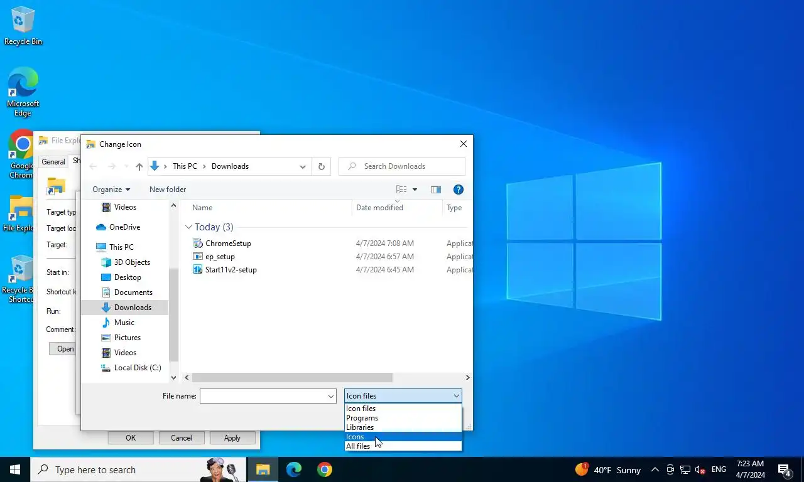Pick Libraries from the file type list
804x482 pixels.
click(x=403, y=427)
